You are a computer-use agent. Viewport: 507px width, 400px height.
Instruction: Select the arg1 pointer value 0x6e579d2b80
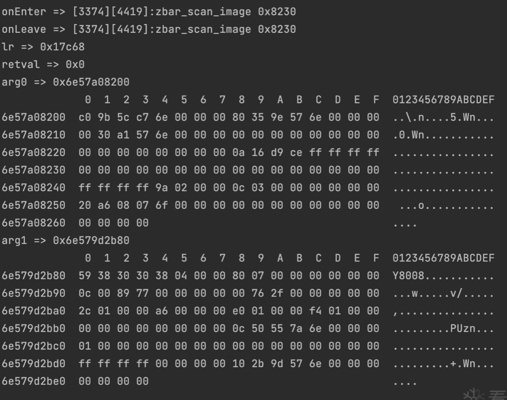click(91, 241)
